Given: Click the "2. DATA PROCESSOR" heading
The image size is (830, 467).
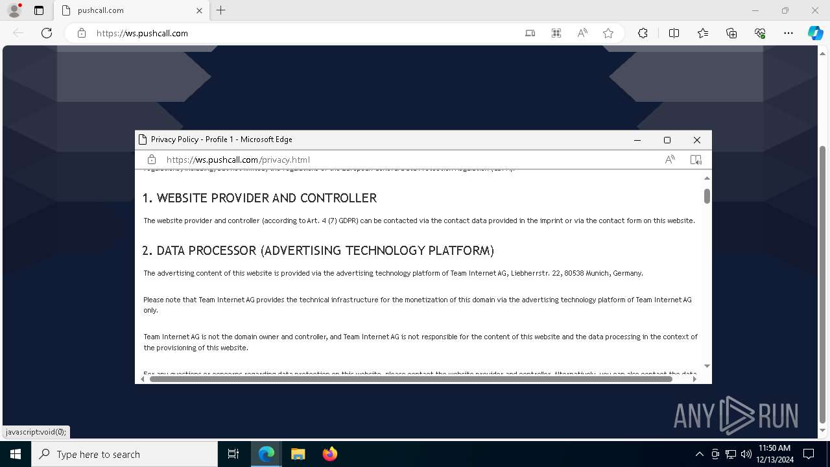Looking at the screenshot, I should (318, 250).
